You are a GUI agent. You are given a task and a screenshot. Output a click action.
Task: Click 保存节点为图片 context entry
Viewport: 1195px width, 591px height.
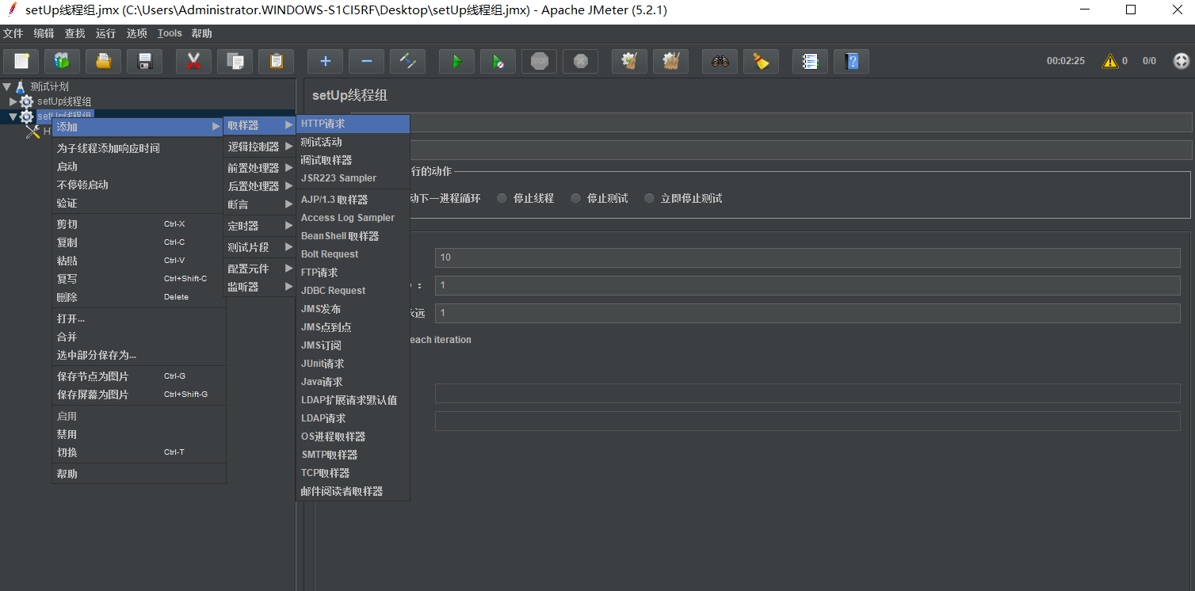point(139,376)
